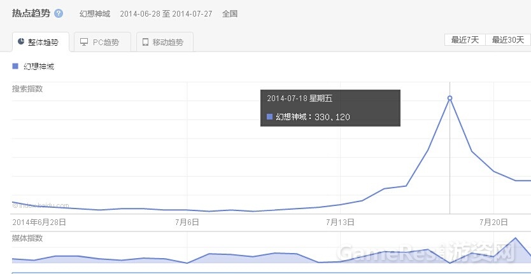The width and height of the screenshot is (531, 274).
Task: Click the 7月6日 axis label
Action: (187, 223)
